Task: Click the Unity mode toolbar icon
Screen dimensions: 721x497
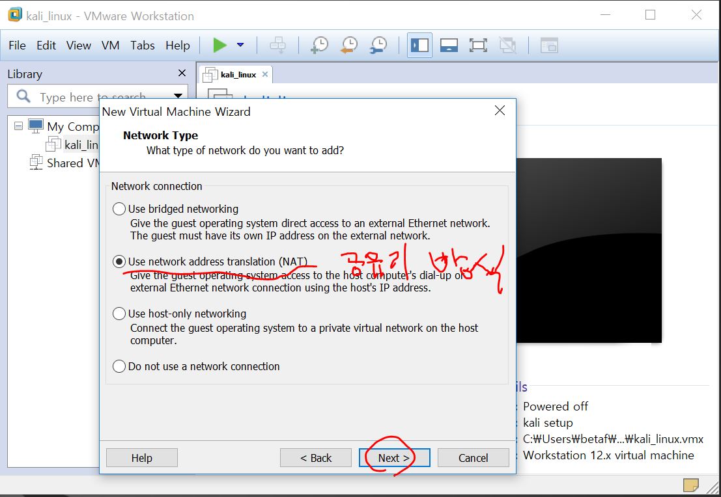Action: click(x=507, y=45)
